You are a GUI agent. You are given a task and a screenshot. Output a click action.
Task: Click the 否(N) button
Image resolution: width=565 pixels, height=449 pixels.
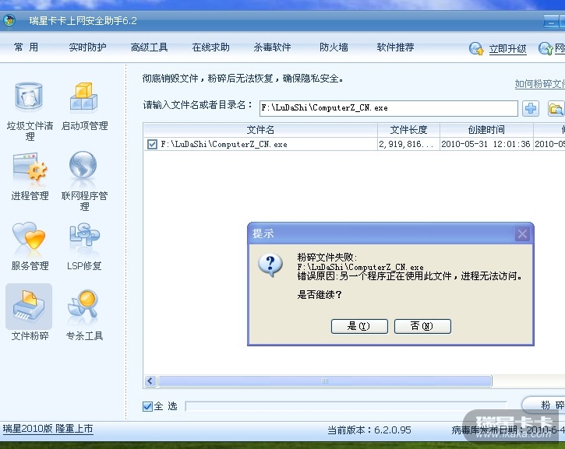click(422, 326)
